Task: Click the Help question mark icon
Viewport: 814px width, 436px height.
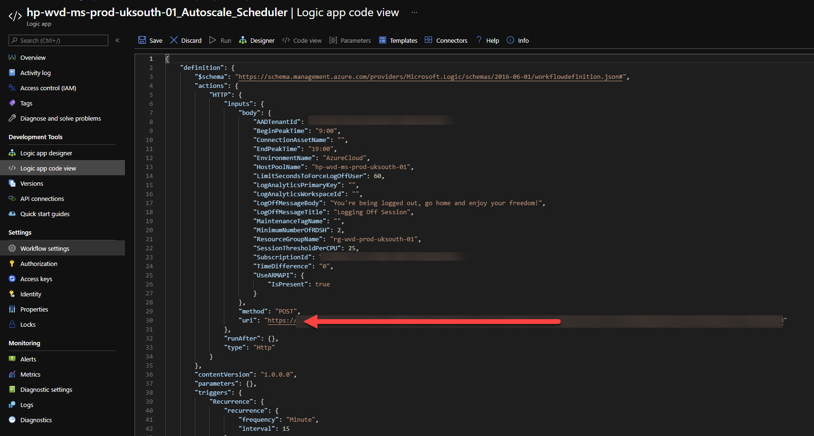Action: pos(479,40)
